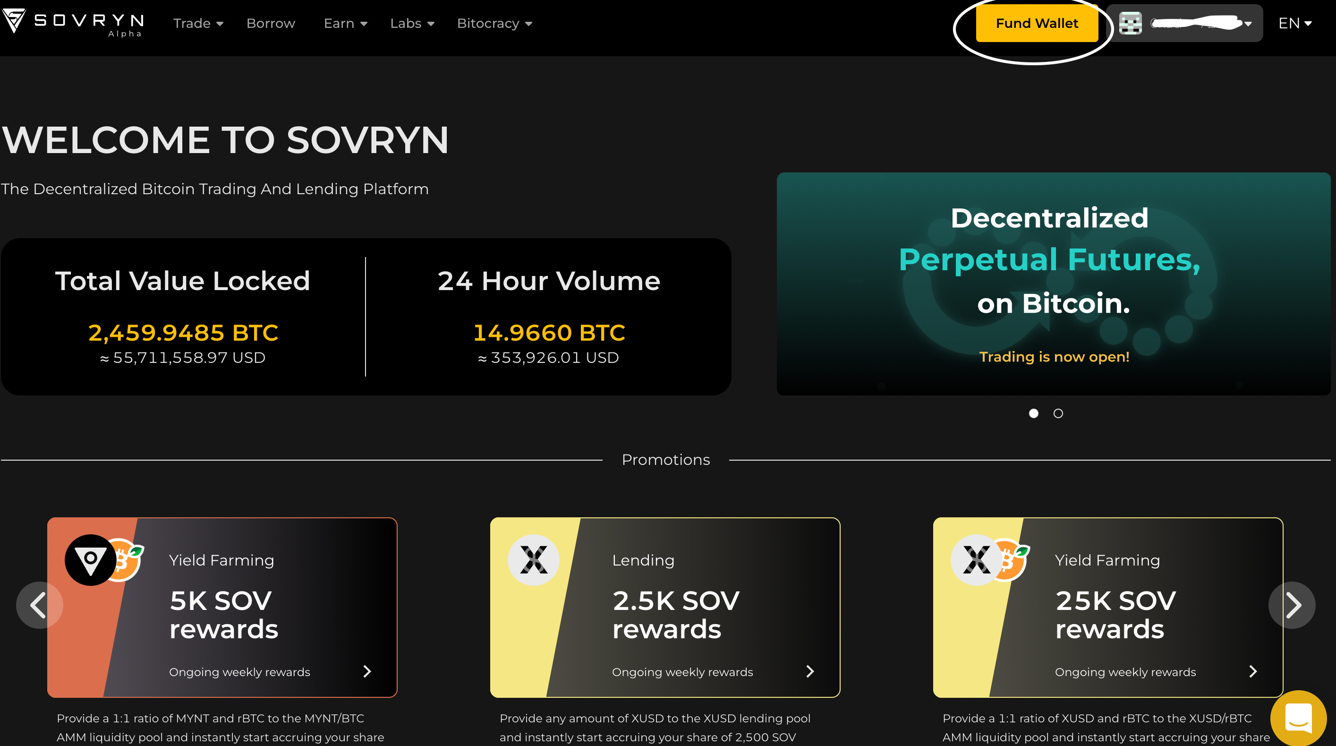Click the 55,711,558.97 USD value

click(183, 358)
